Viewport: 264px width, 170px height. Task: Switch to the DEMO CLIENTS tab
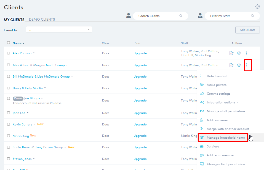coord(42,20)
